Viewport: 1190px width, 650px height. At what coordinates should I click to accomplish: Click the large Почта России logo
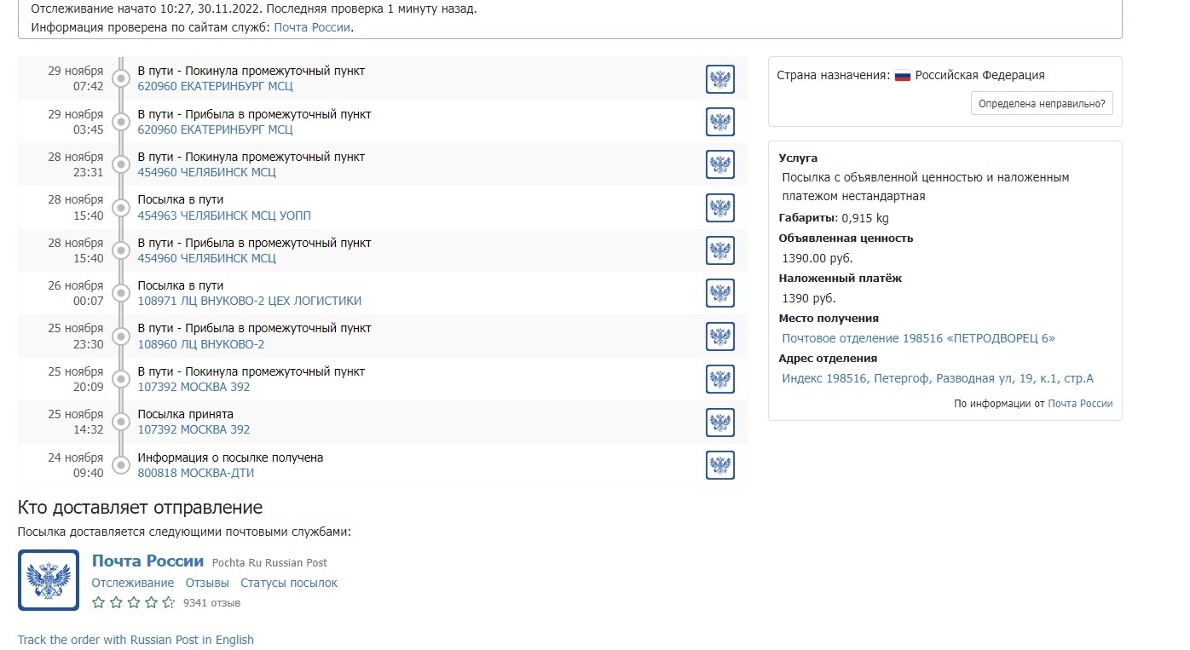pyautogui.click(x=49, y=580)
